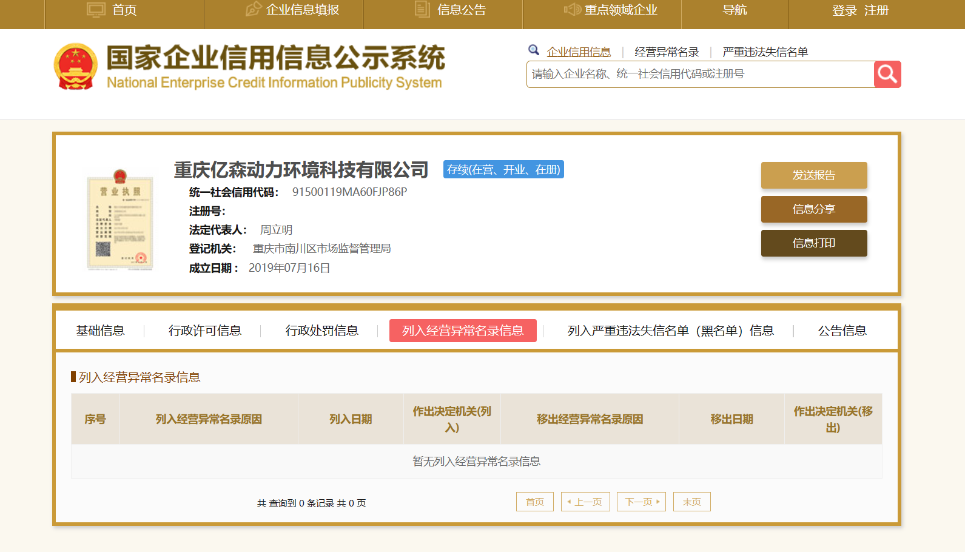
Task: Open 重点领域企业 menu item
Action: click(x=620, y=10)
